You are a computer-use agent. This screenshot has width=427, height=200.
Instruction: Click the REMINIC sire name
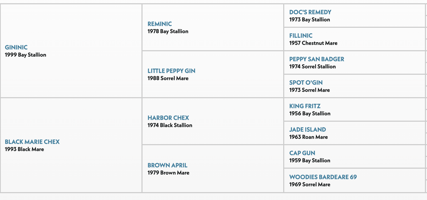point(160,24)
